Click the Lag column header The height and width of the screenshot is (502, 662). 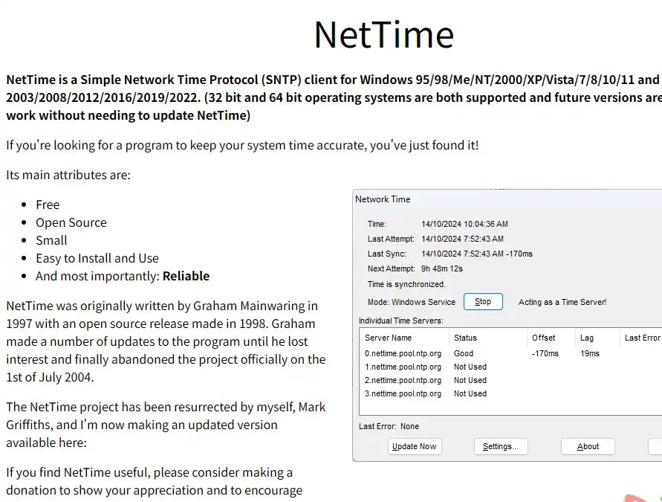[x=597, y=338]
